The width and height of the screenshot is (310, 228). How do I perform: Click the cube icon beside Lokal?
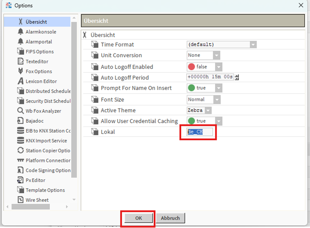coord(95,132)
